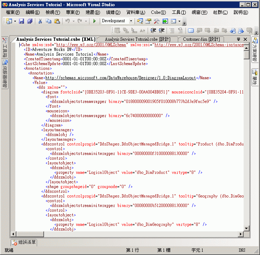The height and width of the screenshot is (255, 260).
Task: Click the Redo arrow icon
Action: pos(80,21)
